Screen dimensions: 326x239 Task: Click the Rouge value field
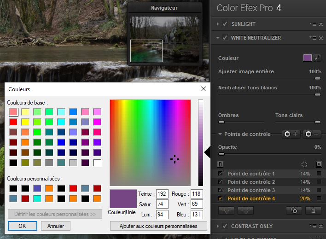click(x=197, y=194)
